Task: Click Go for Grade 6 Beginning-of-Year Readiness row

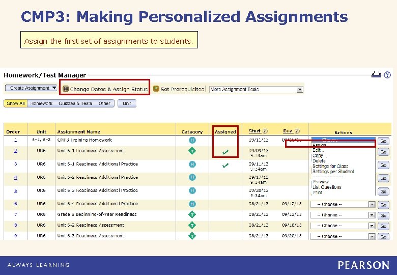Action: [x=383, y=215]
